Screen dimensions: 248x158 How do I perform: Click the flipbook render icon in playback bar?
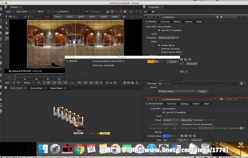[x=125, y=83]
